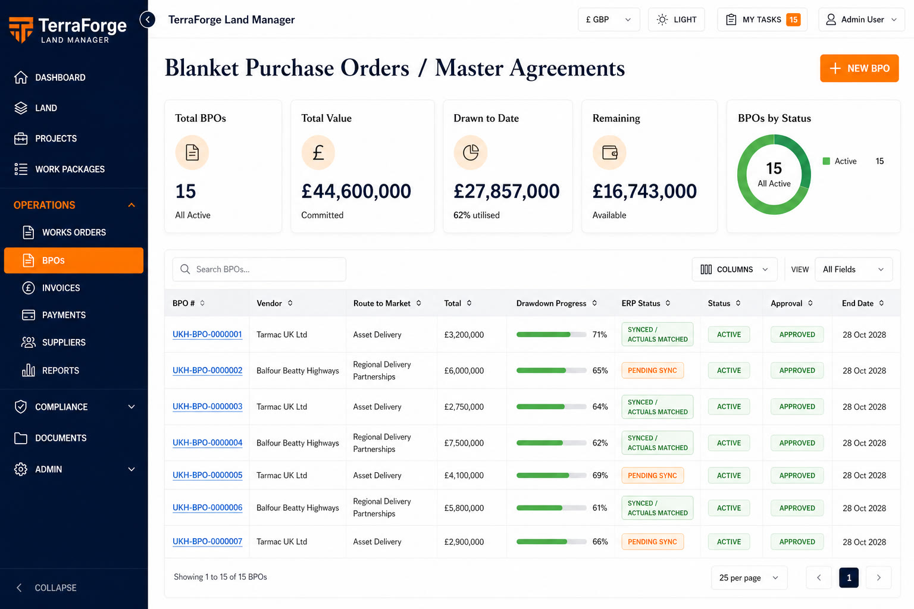Sort by End Date column arrows
The image size is (914, 609).
881,303
